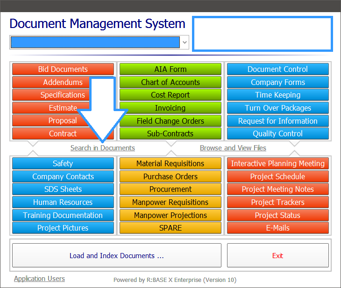
Task: Select the AIA Form button
Action: pyautogui.click(x=170, y=69)
